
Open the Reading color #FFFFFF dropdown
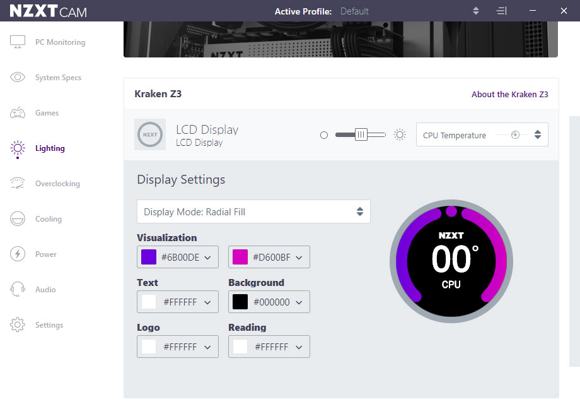point(269,347)
